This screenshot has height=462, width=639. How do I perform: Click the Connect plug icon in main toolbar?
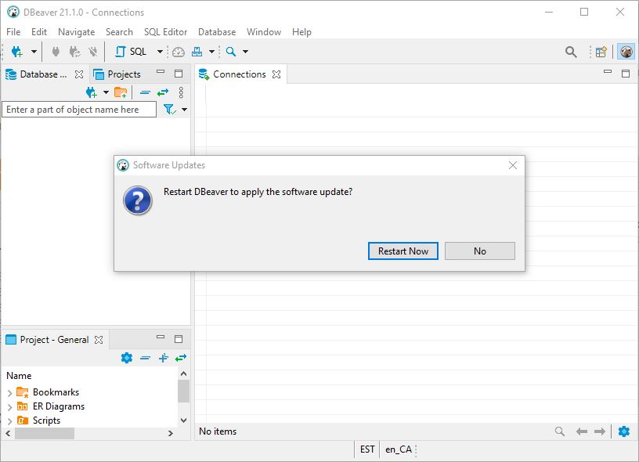click(56, 52)
